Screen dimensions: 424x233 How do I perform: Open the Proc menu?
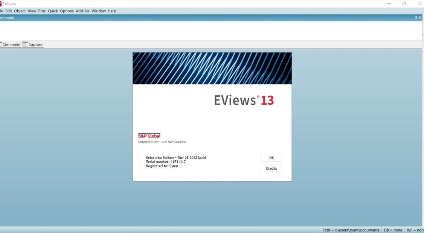[42, 11]
